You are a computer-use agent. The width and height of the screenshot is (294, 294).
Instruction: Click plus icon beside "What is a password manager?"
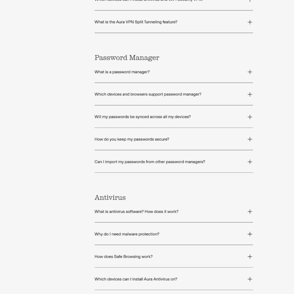250,72
